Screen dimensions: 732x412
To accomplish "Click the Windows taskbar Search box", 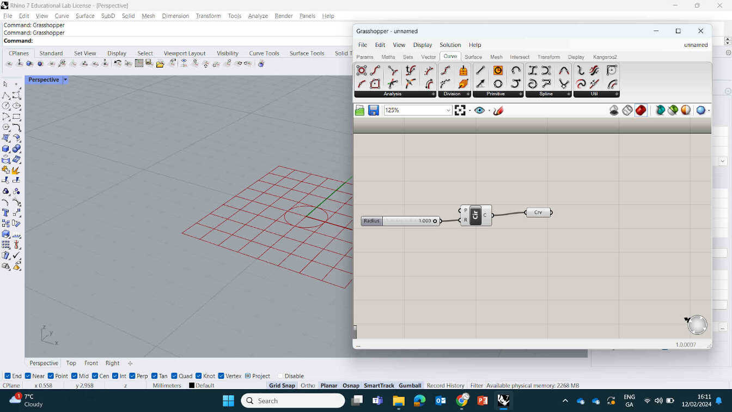I will tap(293, 401).
